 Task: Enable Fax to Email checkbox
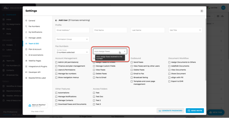pyautogui.click(x=94, y=77)
